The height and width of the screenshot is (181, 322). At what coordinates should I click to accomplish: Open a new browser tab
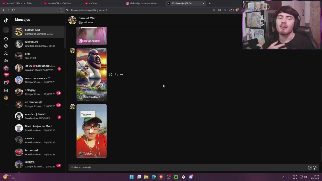coord(210,3)
